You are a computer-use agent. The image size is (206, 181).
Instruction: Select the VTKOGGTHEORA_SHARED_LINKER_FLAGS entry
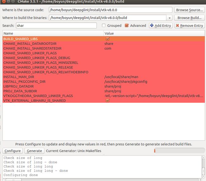38,96
